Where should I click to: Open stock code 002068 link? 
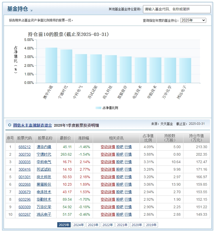25,185
